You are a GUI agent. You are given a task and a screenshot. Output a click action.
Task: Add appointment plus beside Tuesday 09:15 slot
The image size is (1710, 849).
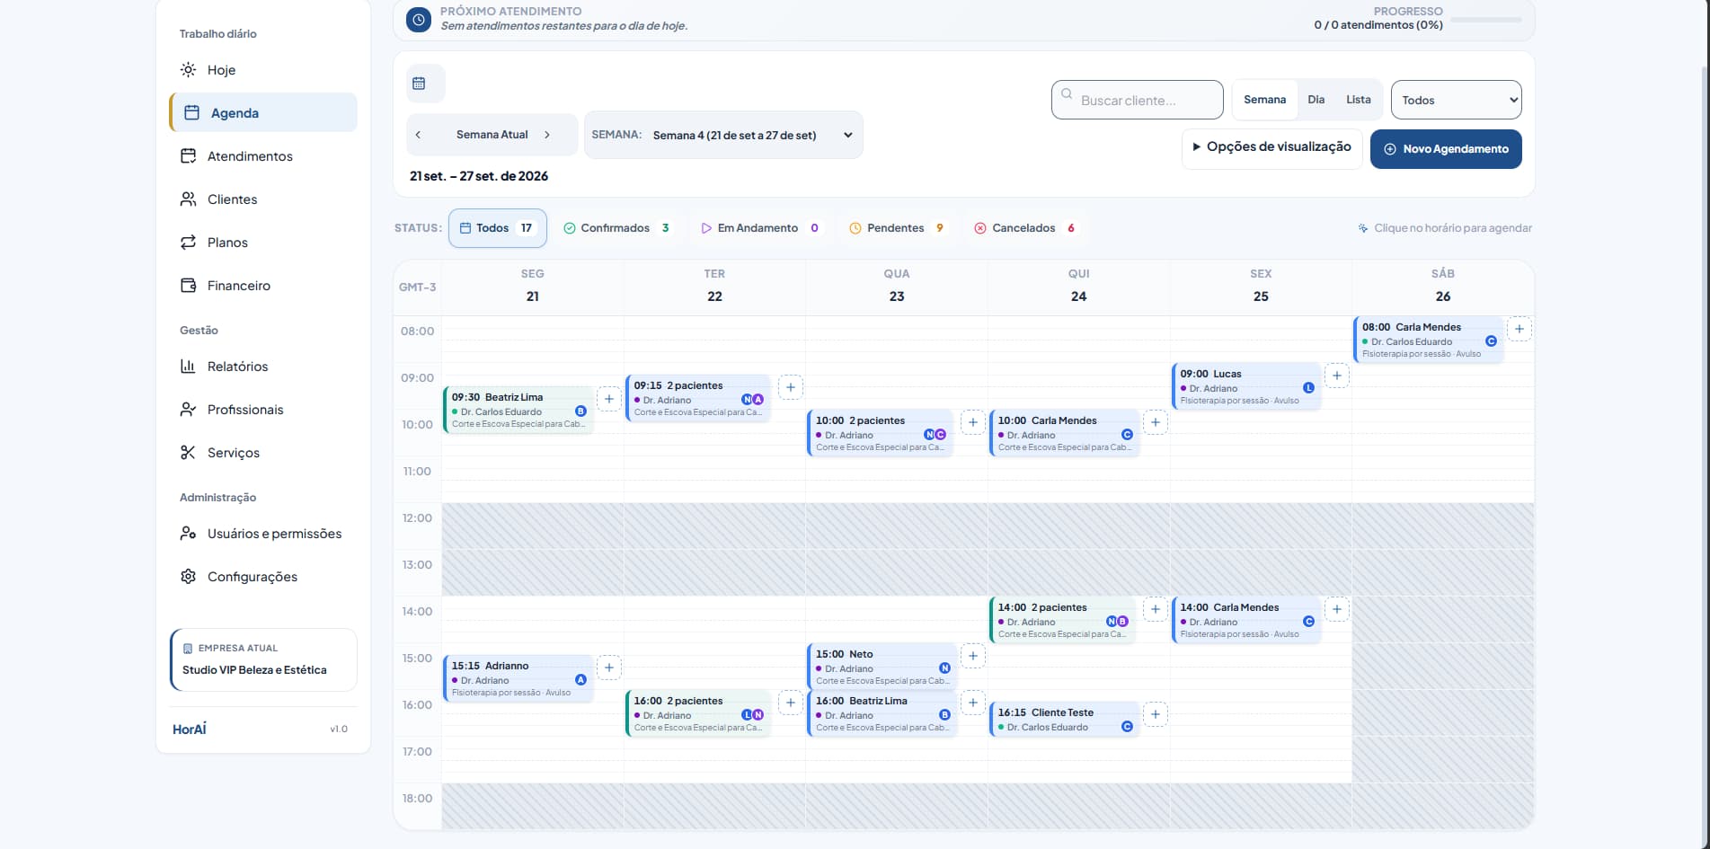[x=790, y=387]
